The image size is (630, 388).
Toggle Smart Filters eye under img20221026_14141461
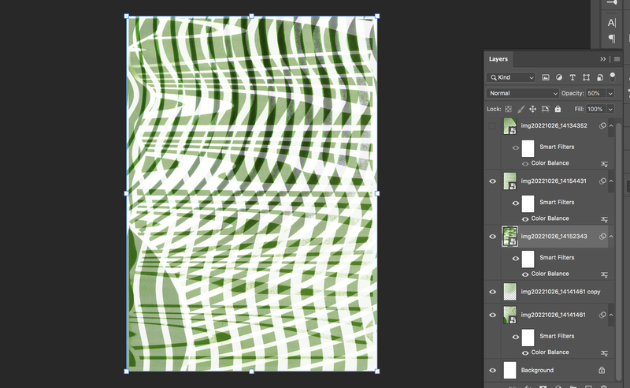(516, 337)
